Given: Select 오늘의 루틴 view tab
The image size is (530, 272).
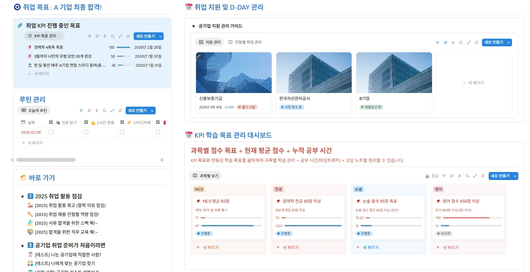Looking at the screenshot, I should coord(34,111).
